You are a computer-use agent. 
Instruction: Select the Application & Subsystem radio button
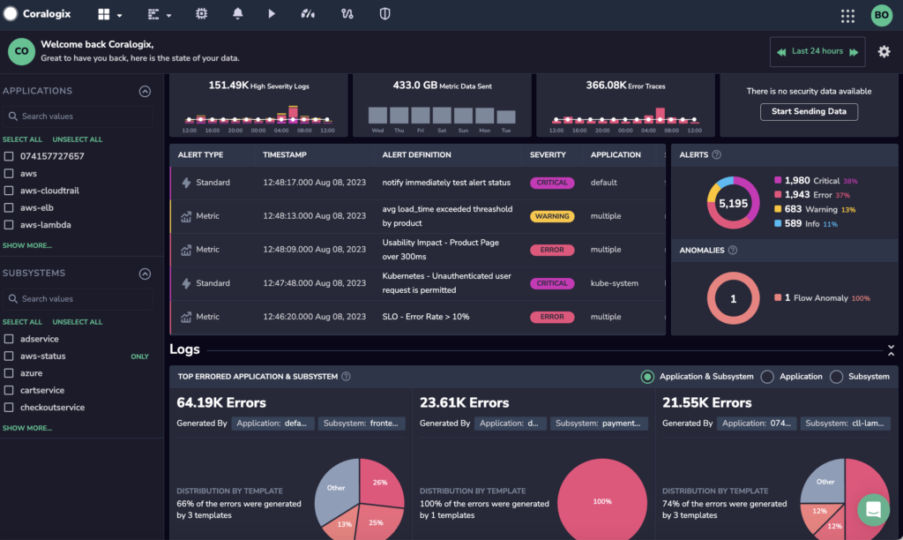(x=647, y=377)
